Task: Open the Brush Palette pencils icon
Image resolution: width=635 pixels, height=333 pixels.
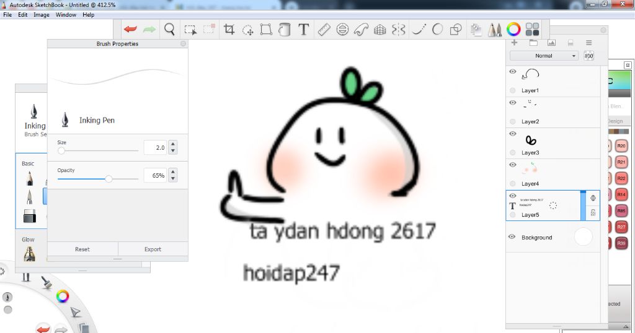Action: tap(494, 30)
